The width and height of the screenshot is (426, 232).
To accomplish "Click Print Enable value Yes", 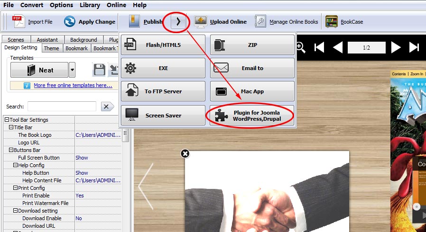I will coord(80,196).
